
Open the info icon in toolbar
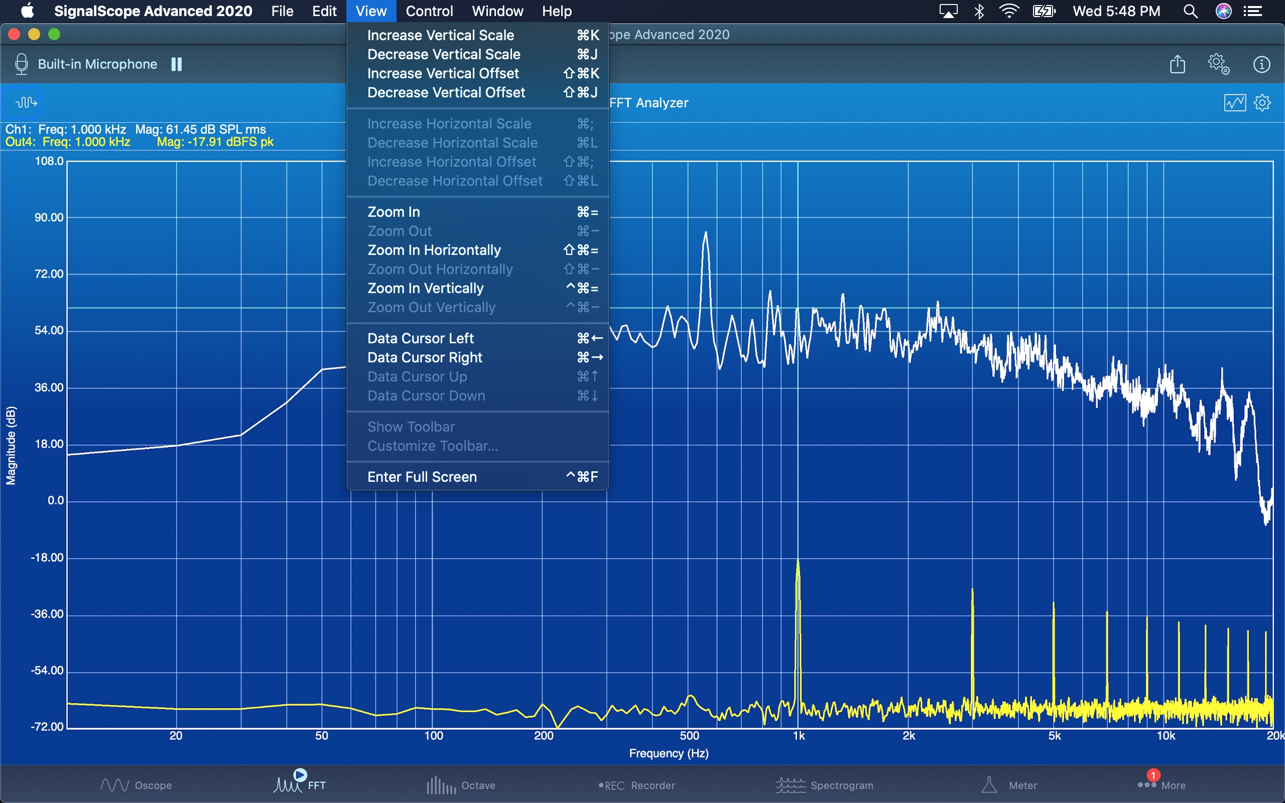1261,64
